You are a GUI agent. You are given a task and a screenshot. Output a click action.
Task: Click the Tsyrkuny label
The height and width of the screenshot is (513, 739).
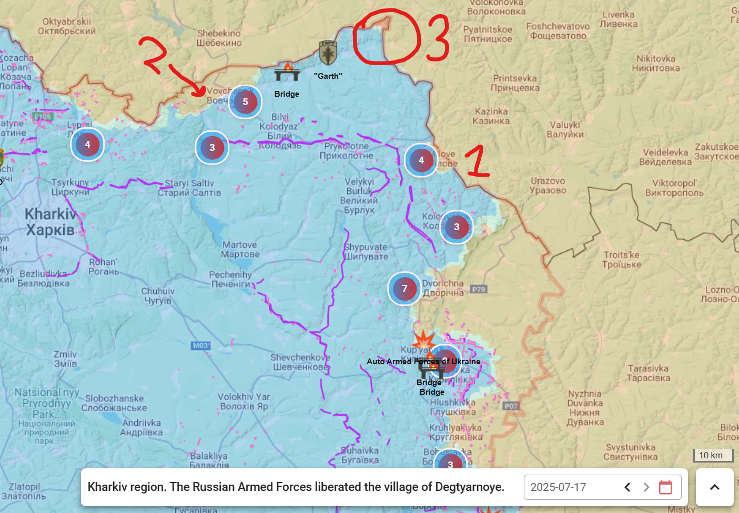(x=70, y=187)
